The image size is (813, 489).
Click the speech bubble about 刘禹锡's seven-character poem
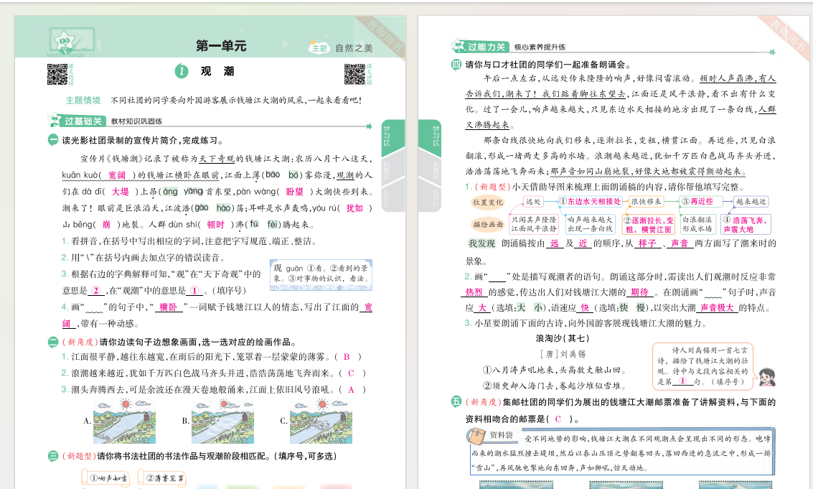pyautogui.click(x=702, y=366)
